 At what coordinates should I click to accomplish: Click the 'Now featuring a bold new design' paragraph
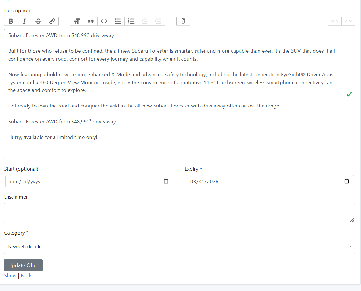coord(172,82)
